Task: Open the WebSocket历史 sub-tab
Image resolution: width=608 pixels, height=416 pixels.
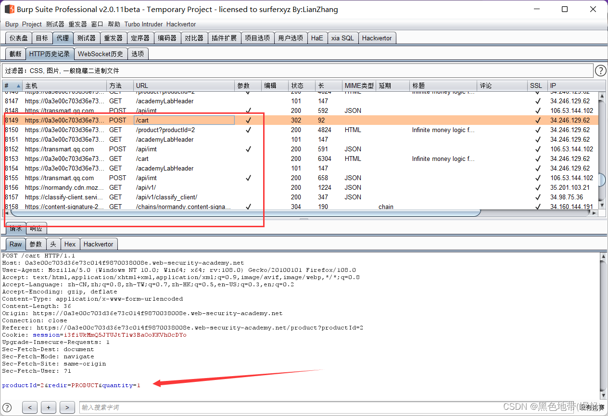Action: [101, 54]
